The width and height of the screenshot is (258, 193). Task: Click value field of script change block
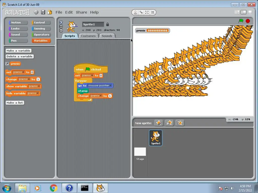click(x=110, y=96)
